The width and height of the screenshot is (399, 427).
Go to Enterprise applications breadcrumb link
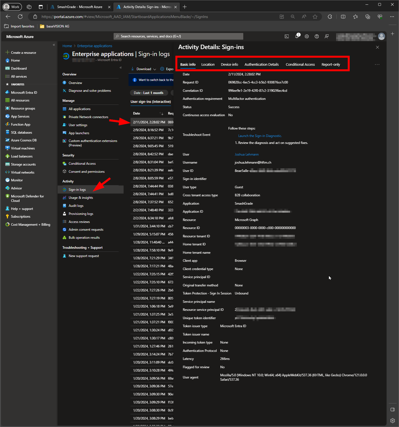tap(95, 46)
